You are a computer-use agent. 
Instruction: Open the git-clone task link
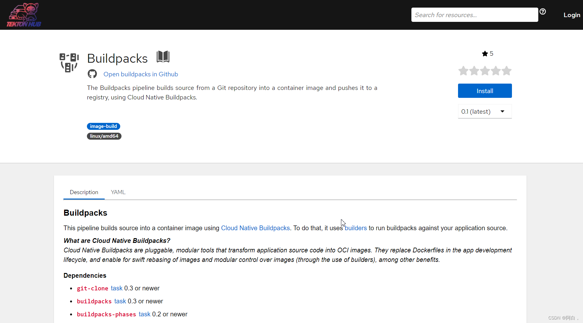coord(116,288)
